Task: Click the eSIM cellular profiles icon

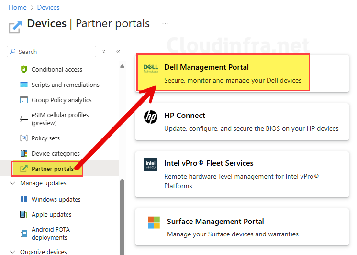Action: pyautogui.click(x=23, y=118)
